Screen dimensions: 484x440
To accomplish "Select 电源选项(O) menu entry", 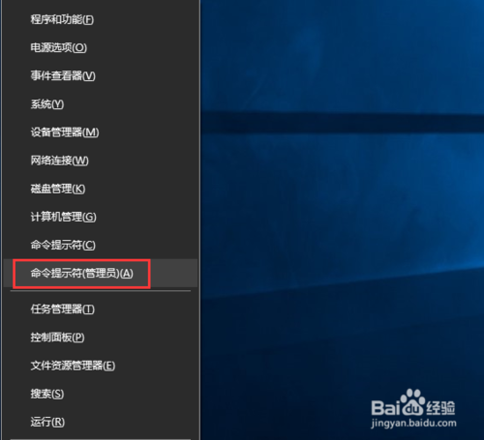I will tap(101, 47).
